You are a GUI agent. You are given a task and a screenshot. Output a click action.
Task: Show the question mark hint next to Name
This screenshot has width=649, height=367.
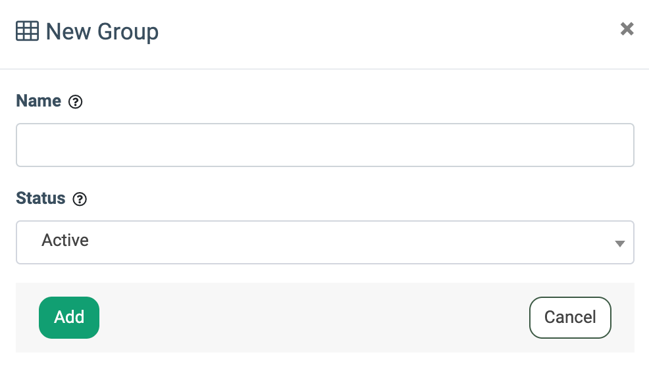[x=75, y=102]
